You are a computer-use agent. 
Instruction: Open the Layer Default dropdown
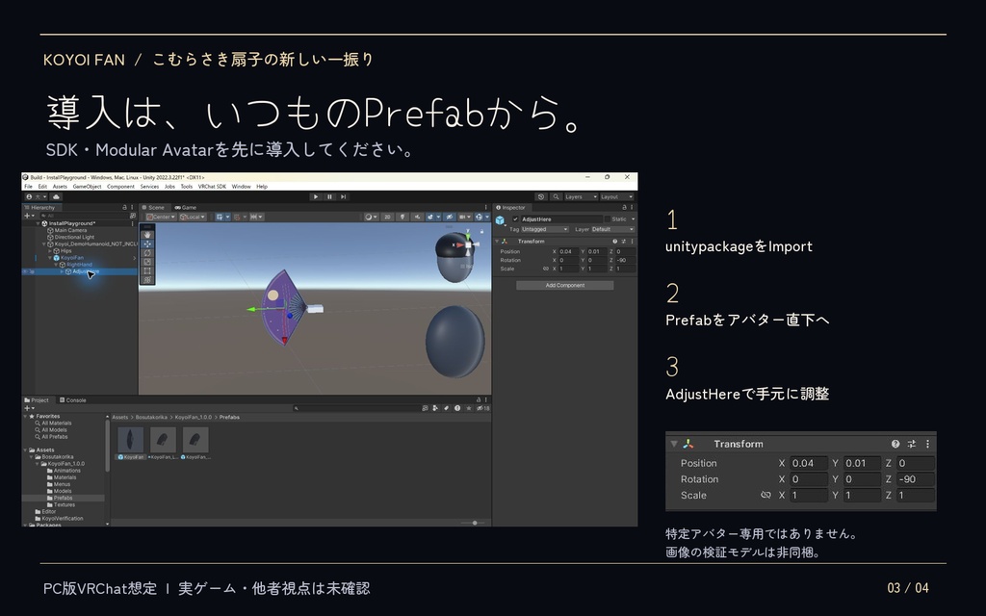pyautogui.click(x=612, y=229)
